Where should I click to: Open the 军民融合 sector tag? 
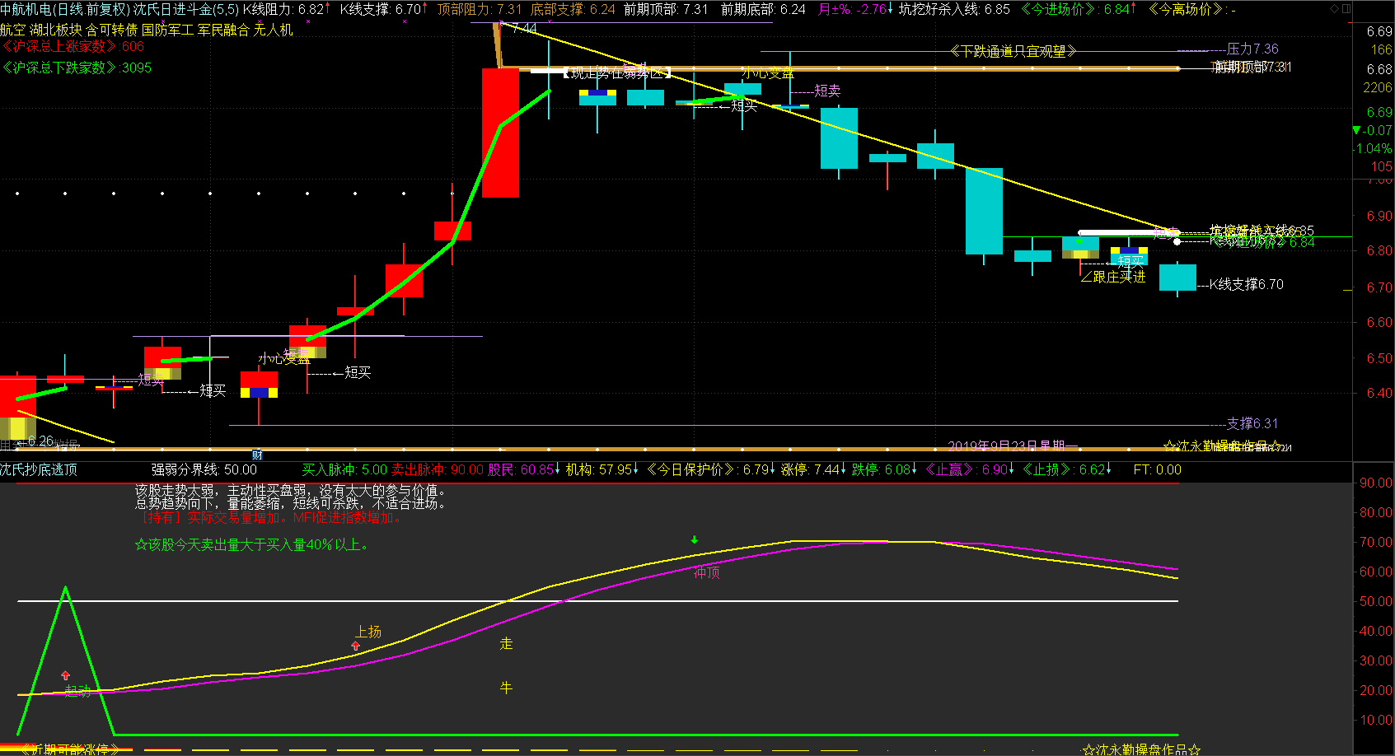(x=224, y=30)
